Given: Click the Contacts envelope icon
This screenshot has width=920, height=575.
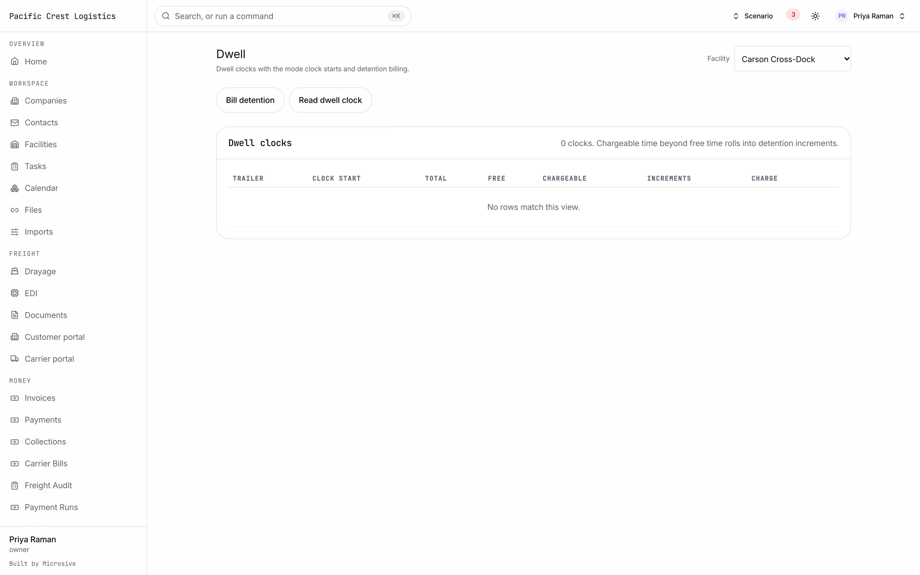Looking at the screenshot, I should [14, 122].
